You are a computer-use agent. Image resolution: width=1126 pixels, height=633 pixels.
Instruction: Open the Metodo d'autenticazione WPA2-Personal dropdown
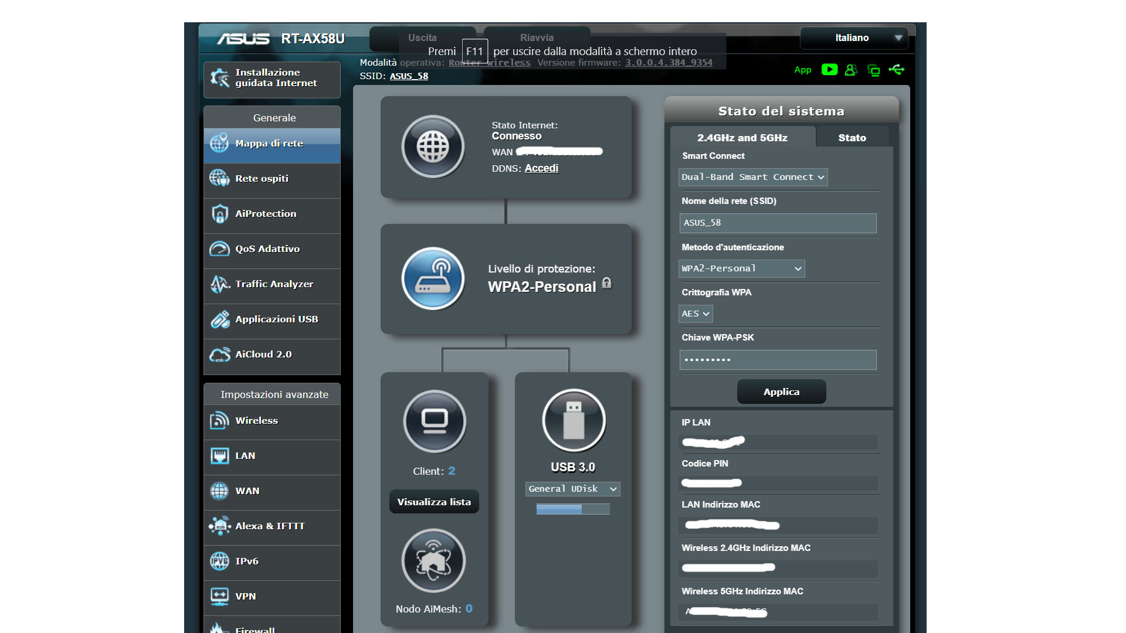[x=741, y=268]
